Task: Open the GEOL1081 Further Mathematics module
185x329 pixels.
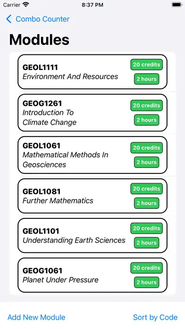Action: (x=92, y=196)
